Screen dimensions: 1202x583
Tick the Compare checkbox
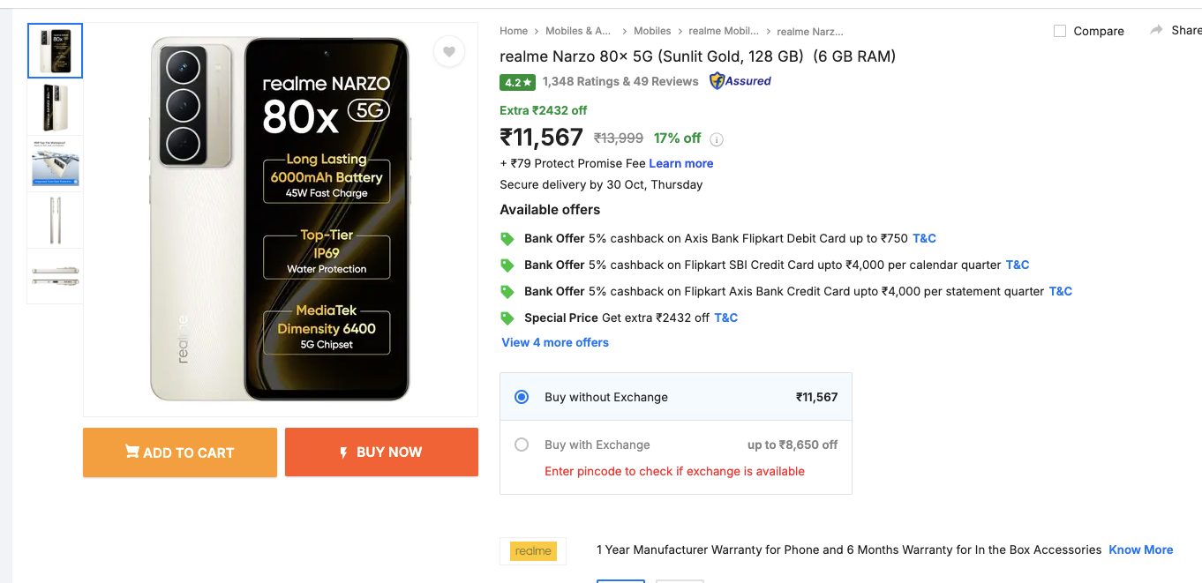tap(1060, 31)
